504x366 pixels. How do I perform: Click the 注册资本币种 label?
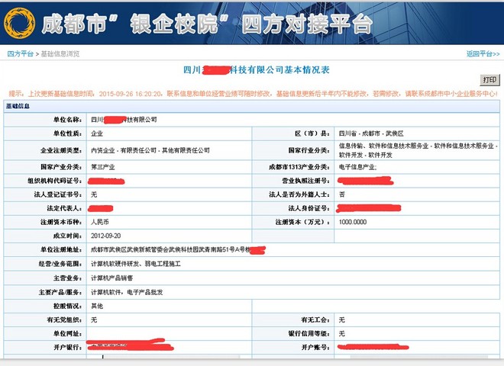[61, 222]
